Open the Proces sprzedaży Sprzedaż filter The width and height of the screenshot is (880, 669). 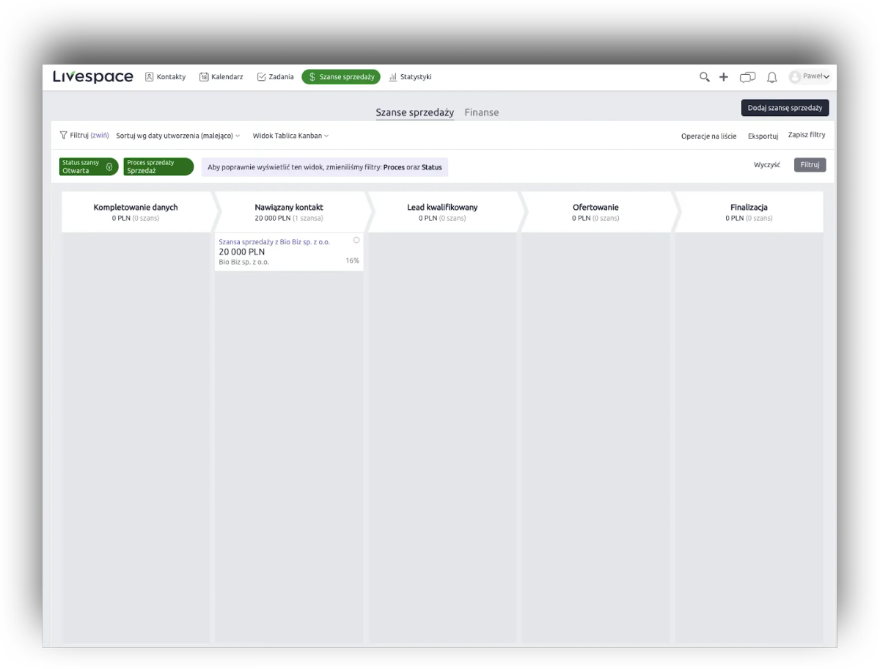click(x=158, y=167)
